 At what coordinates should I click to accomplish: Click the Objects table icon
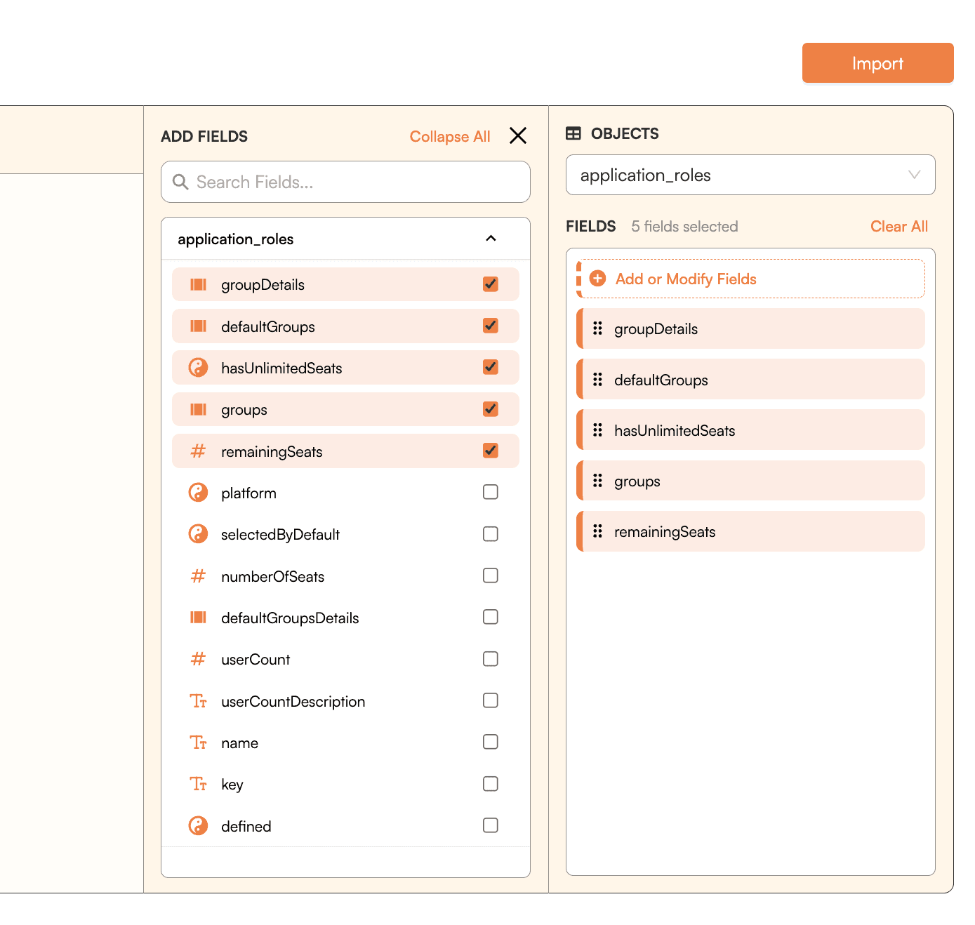[x=573, y=133]
